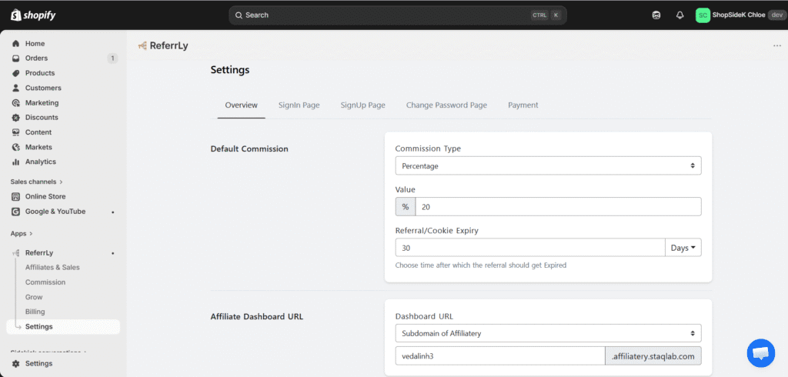The image size is (788, 377).
Task: Switch to the Change Password Page tab
Action: (x=446, y=105)
